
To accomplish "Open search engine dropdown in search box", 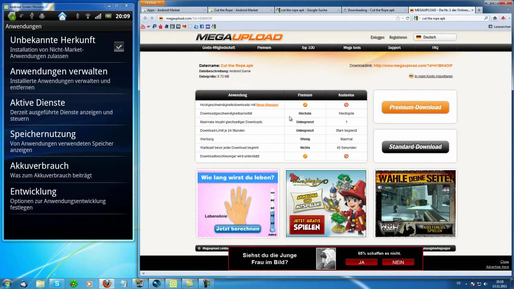I will coord(417,18).
